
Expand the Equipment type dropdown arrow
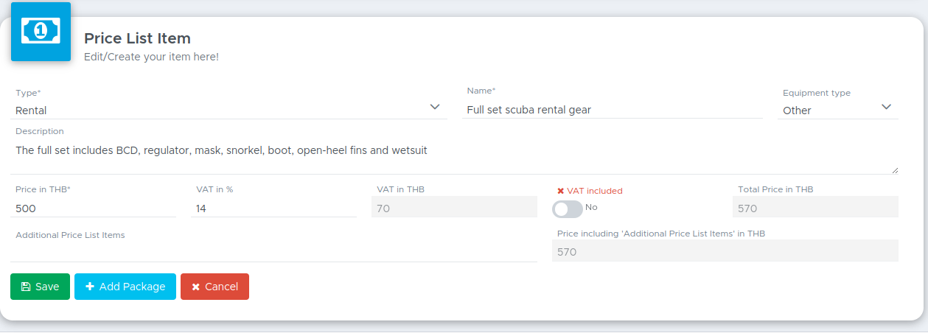point(886,108)
